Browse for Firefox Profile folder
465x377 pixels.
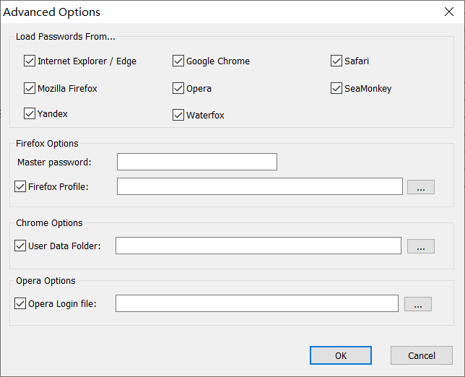421,187
